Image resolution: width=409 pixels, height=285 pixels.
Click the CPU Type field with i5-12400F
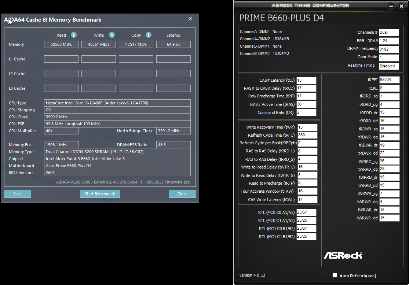tap(117, 103)
